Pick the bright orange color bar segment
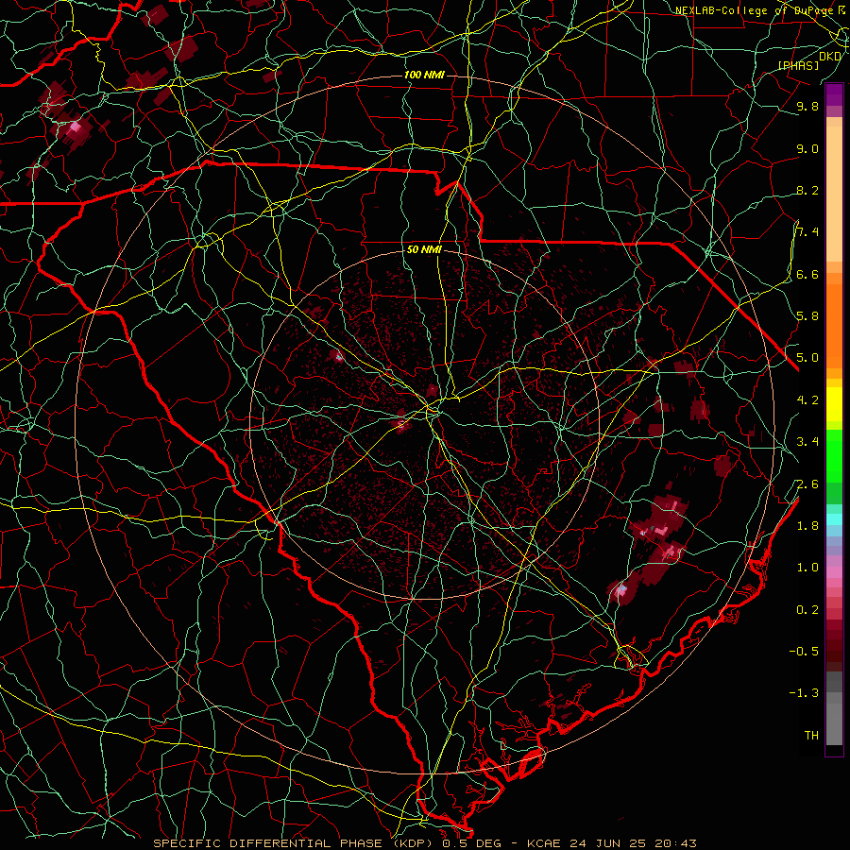Image resolution: width=850 pixels, height=850 pixels. (x=834, y=325)
